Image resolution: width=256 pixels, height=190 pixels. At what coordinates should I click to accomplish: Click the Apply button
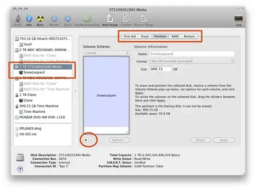[x=224, y=140]
